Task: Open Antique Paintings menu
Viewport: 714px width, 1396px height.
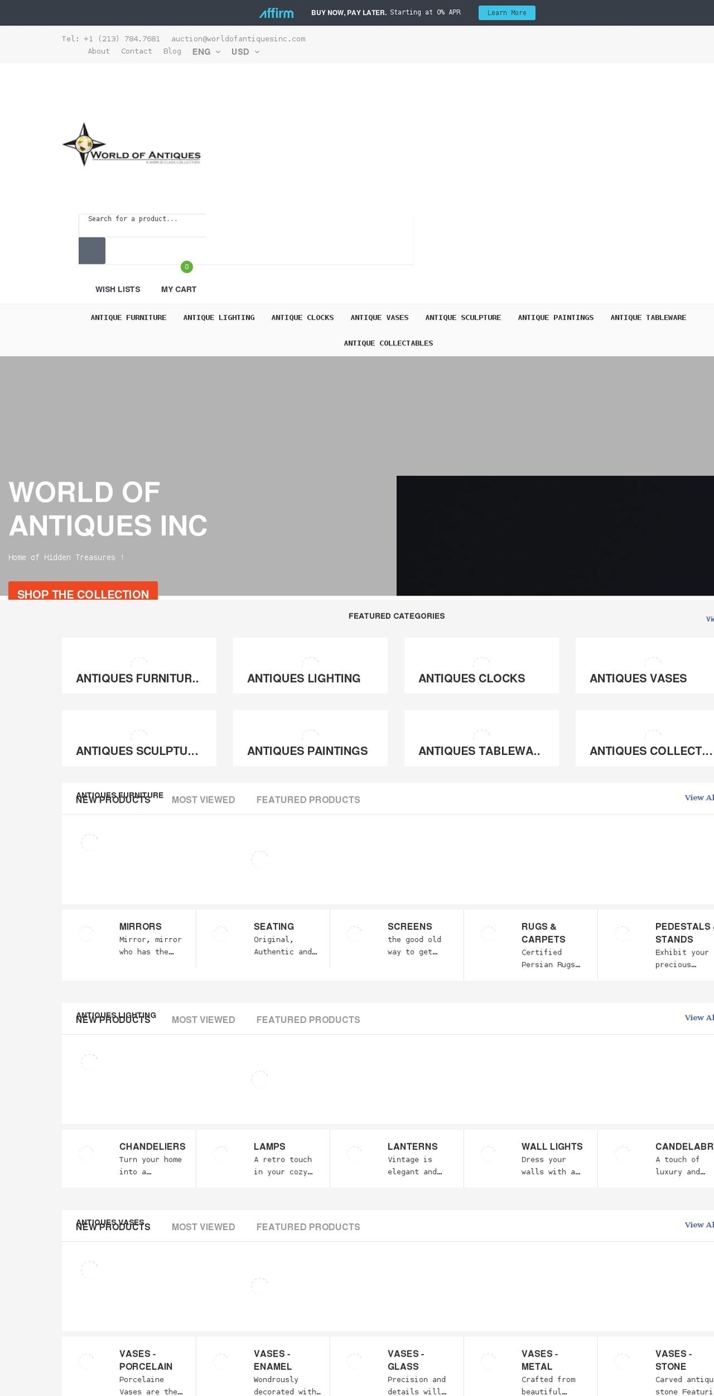Action: click(556, 318)
